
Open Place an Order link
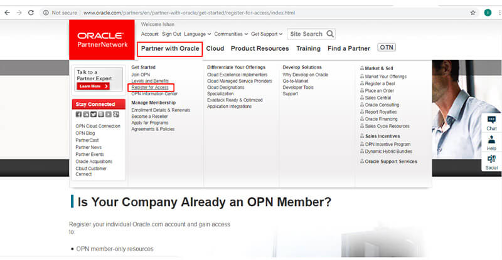pyautogui.click(x=380, y=91)
